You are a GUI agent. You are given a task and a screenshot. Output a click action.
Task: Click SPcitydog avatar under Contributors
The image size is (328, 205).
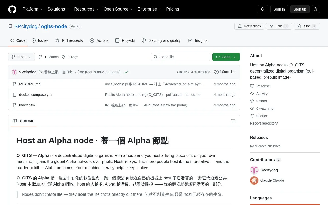[254, 170]
